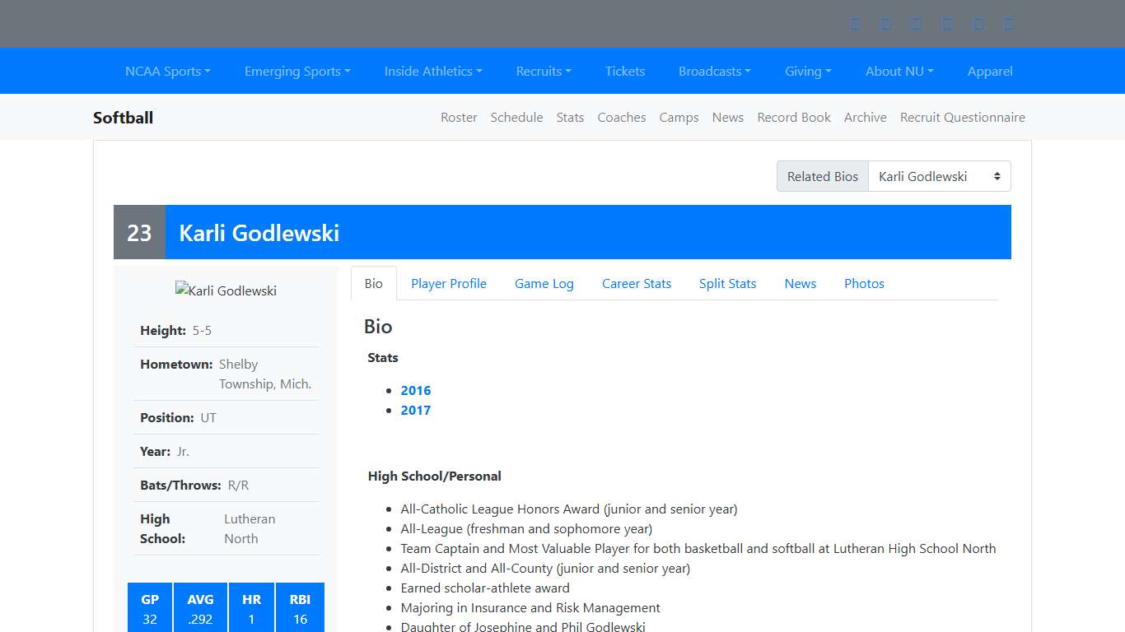Expand the NCAA Sports menu
Viewport: 1125px width, 632px height.
[x=167, y=72]
